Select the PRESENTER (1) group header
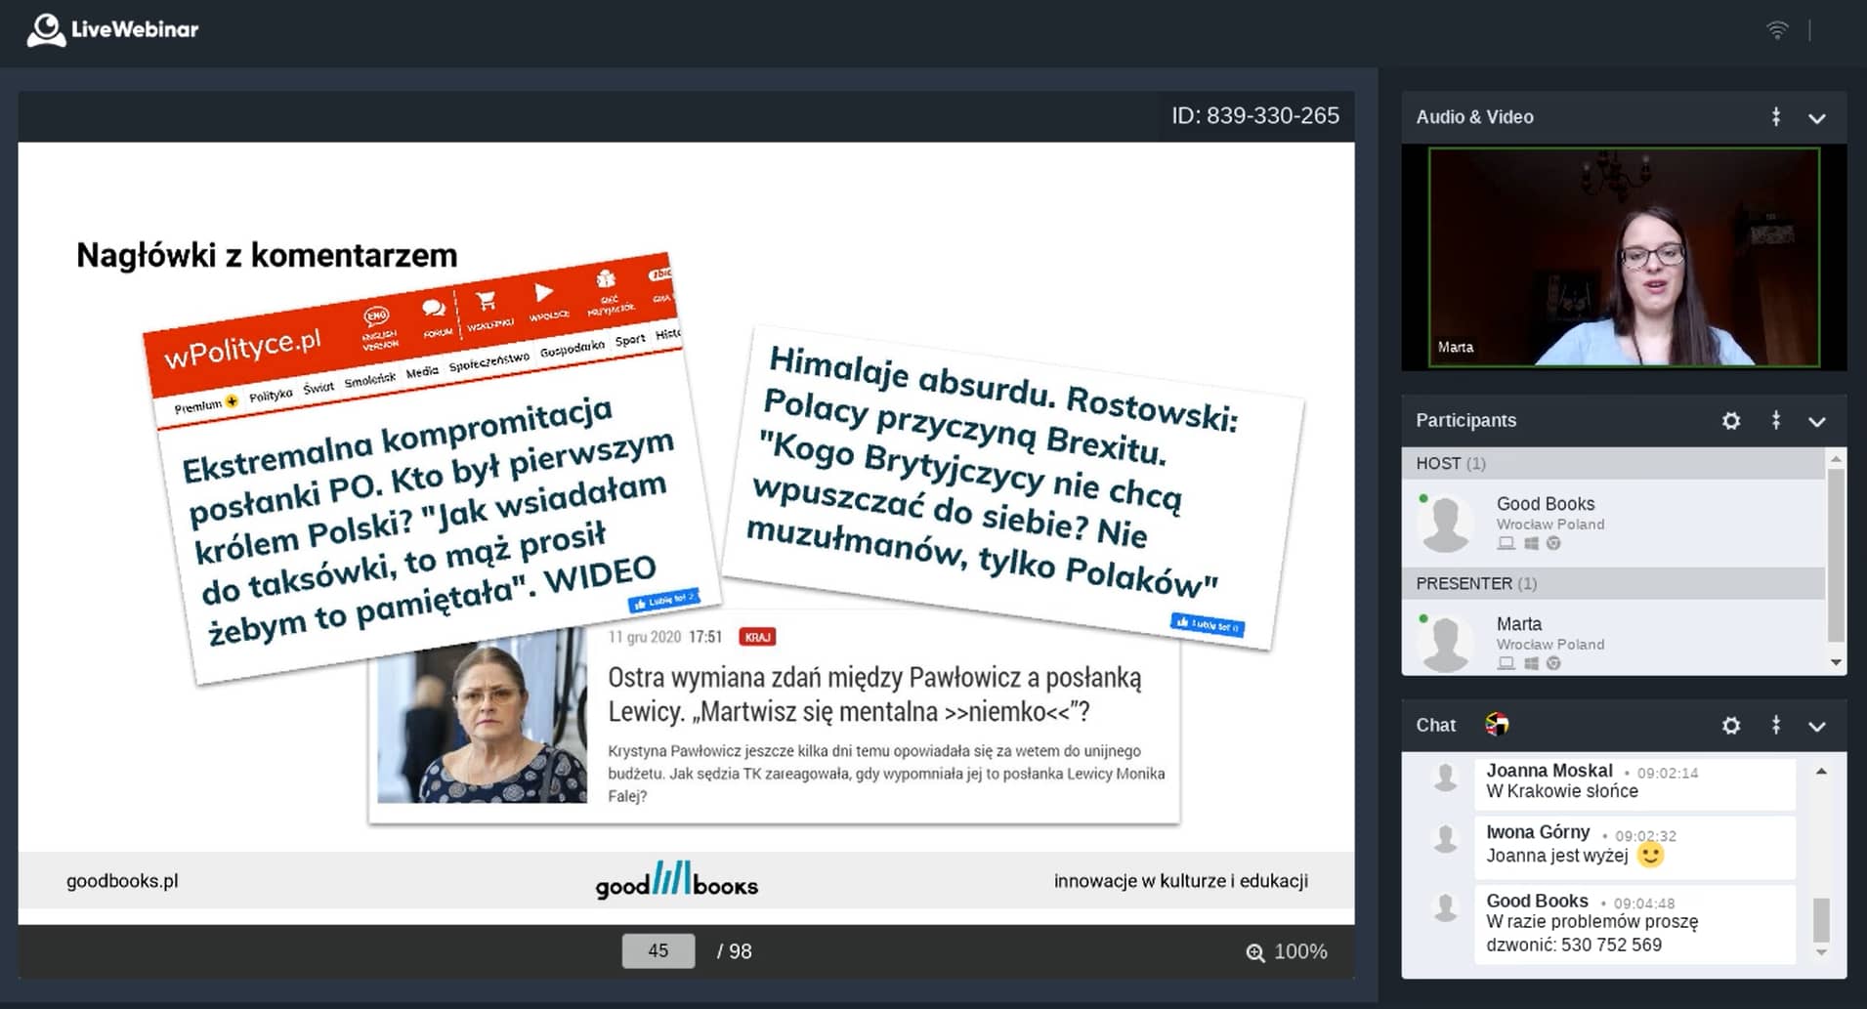Viewport: 1867px width, 1009px height. click(1613, 583)
